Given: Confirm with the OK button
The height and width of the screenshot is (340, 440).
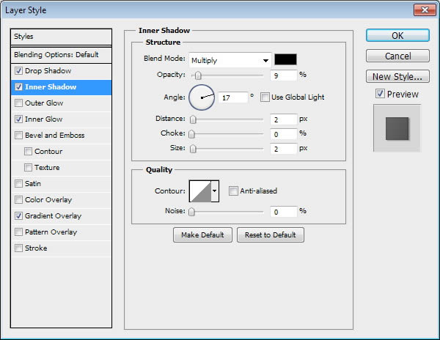Looking at the screenshot, I should [x=397, y=36].
